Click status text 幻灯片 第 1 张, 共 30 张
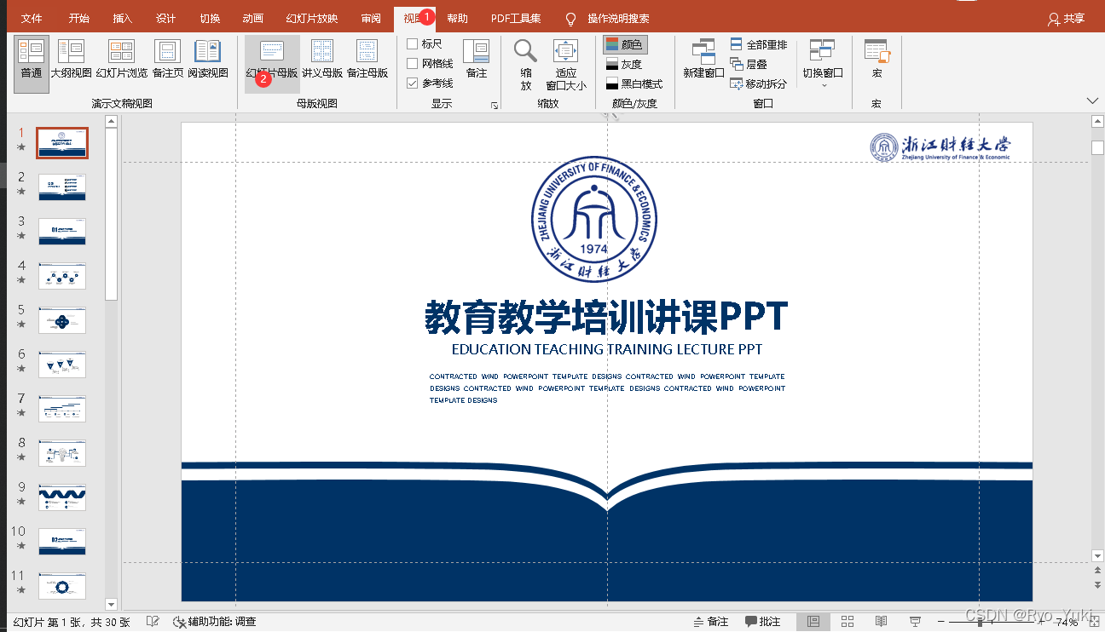Screen dimensions: 1105x632 click(72, 622)
